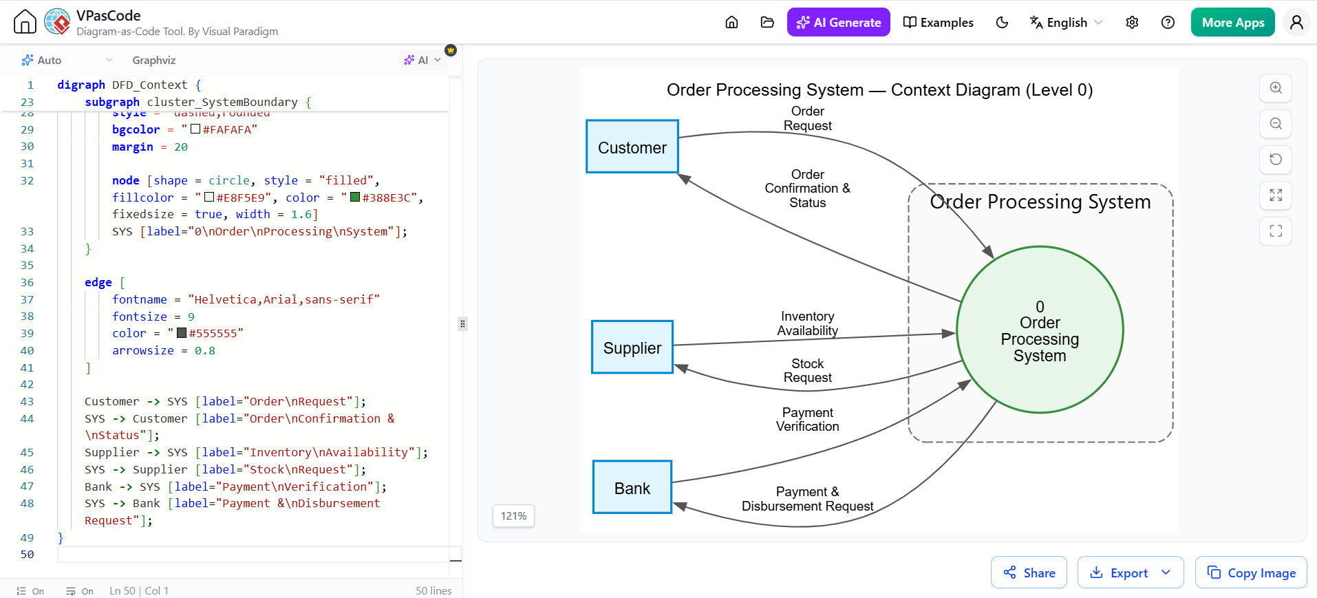This screenshot has width=1317, height=598.
Task: Open the help question mark icon
Action: (1168, 22)
